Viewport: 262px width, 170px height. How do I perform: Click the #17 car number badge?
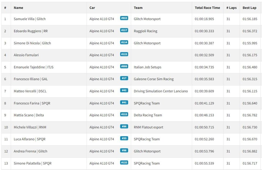point(124,78)
